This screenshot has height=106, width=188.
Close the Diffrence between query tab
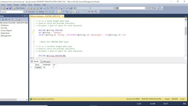pos(63,16)
